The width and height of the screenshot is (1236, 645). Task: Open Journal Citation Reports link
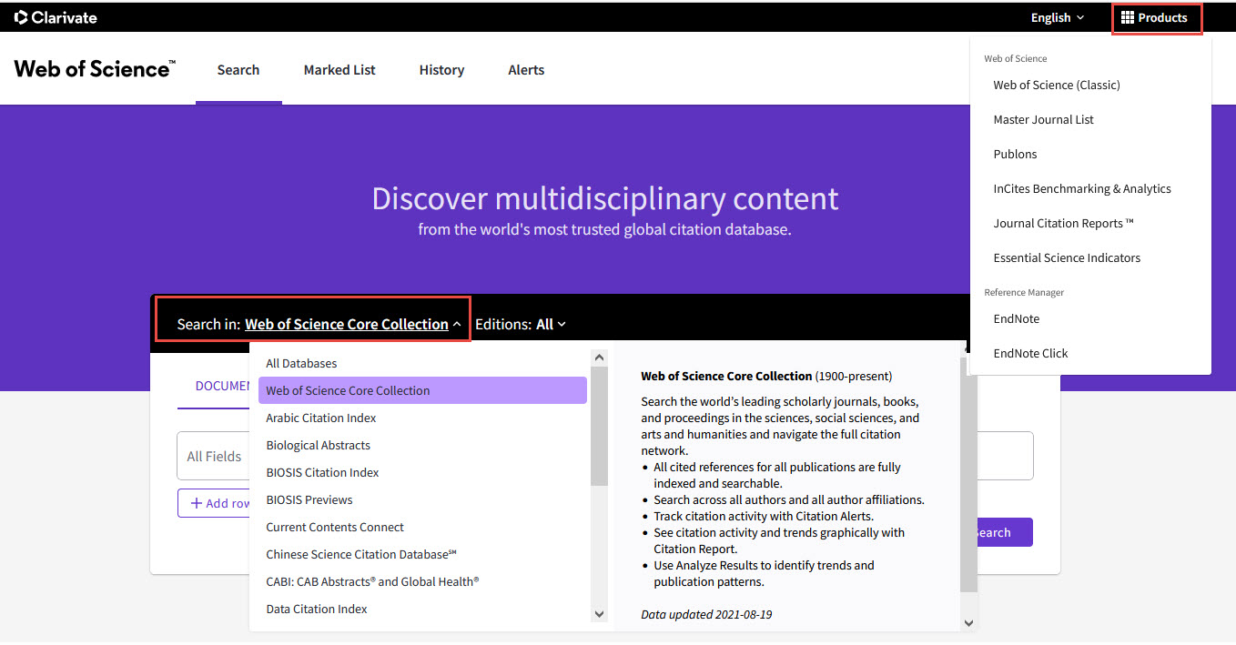1063,223
